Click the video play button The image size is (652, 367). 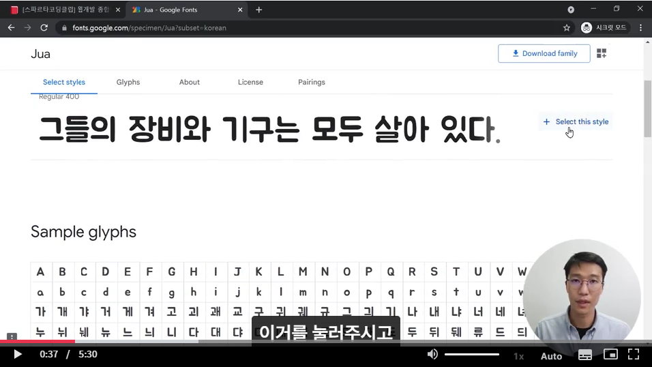click(18, 355)
